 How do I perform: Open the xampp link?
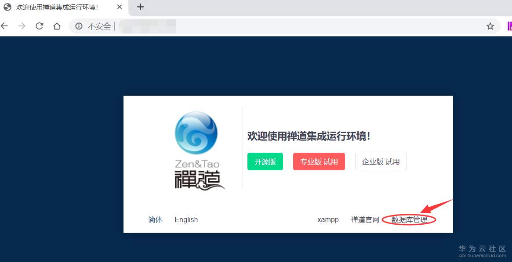[x=328, y=219]
